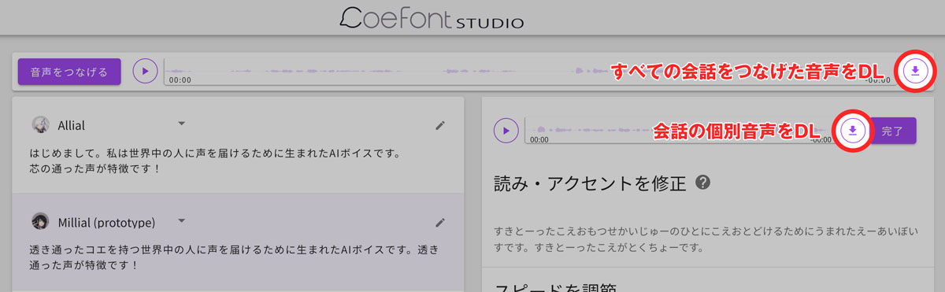Click the 読み・アクセントを修正 heading

coord(591,183)
